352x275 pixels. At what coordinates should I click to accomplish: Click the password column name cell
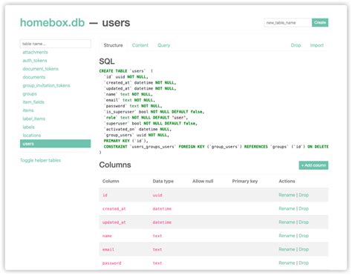coord(112,263)
